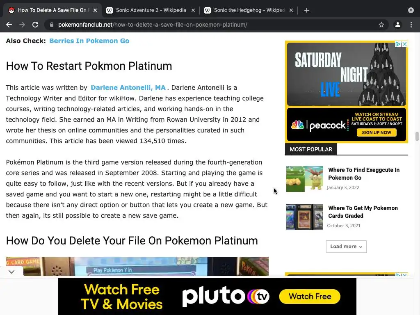This screenshot has width=420, height=315.
Task: Open a new tab with the plus button
Action: 307,10
